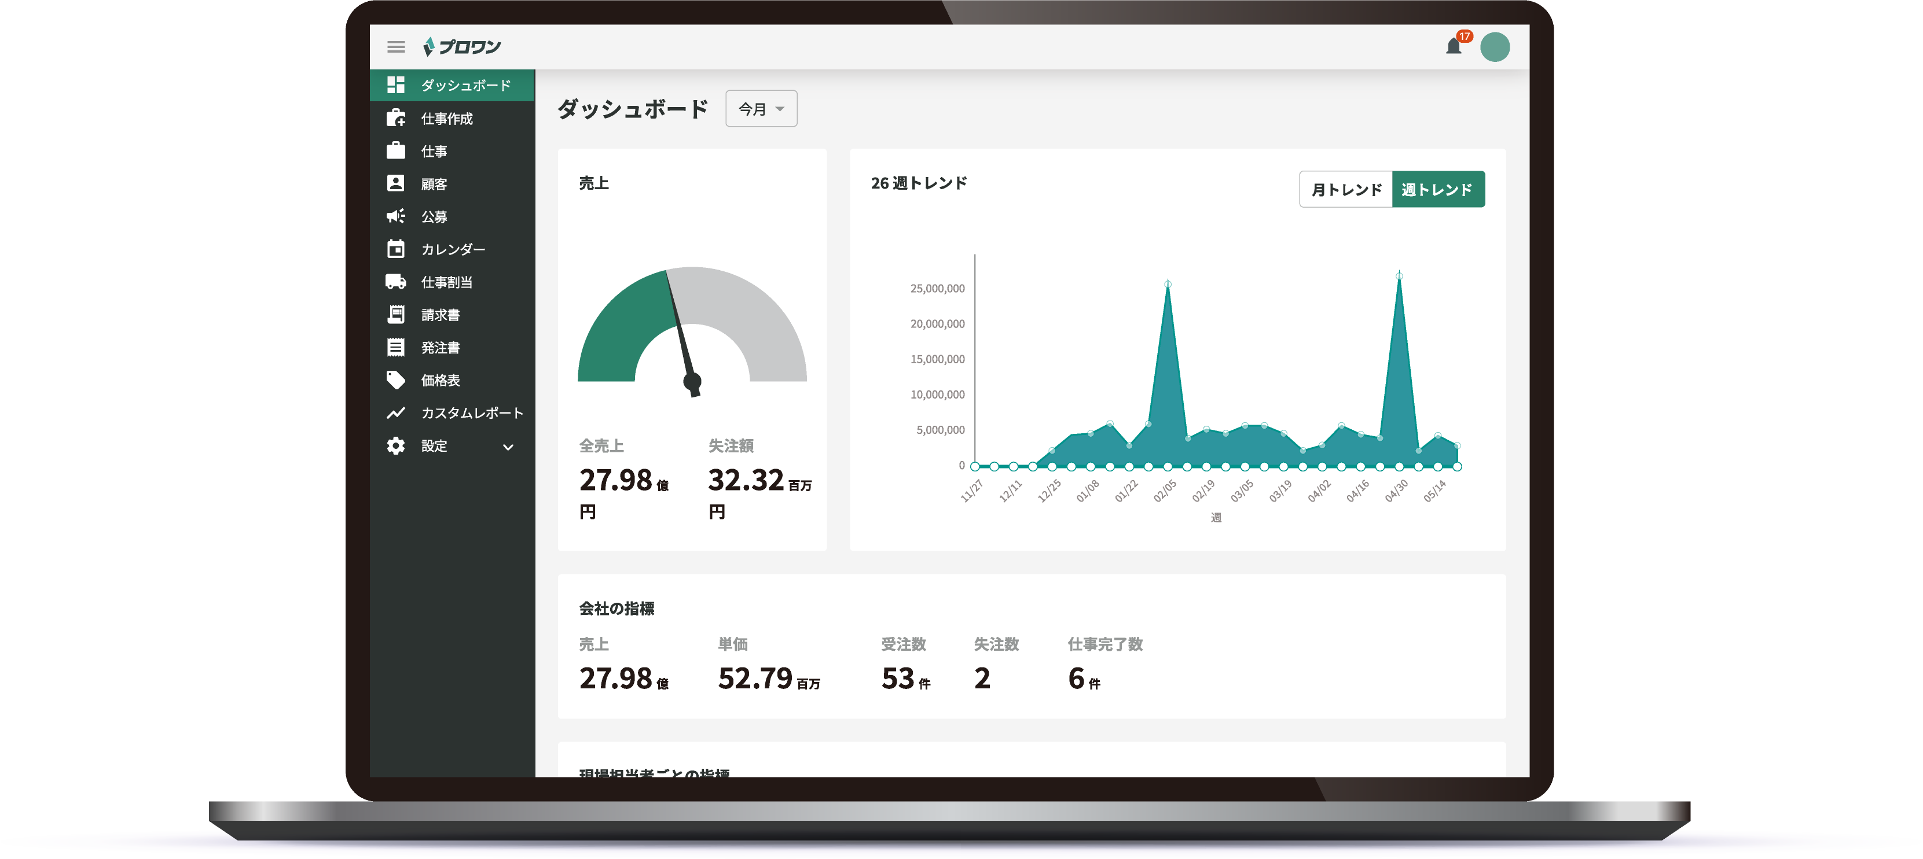Click the 04/30 peak data point

[x=1399, y=276]
